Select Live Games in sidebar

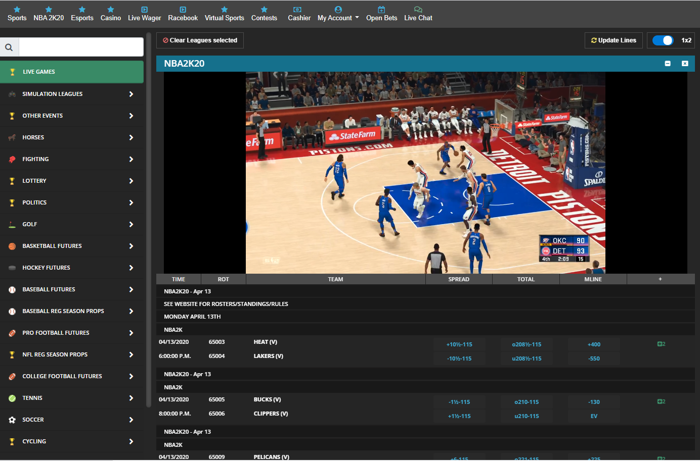coord(72,72)
